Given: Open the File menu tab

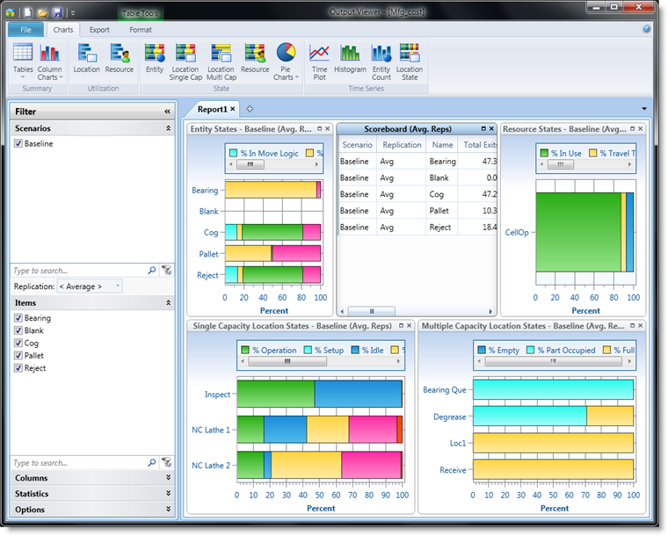Looking at the screenshot, I should pos(25,30).
